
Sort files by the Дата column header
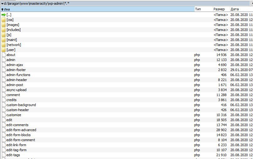coord(241,9)
